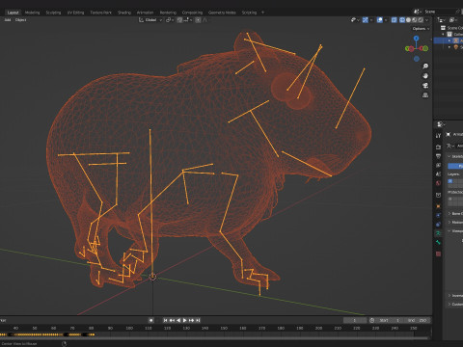Open the Render properties tab
The image size is (463, 347).
pos(438,147)
